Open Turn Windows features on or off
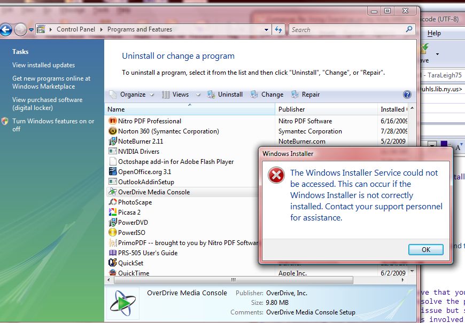Screen dimensions: 465x323 click(x=53, y=125)
